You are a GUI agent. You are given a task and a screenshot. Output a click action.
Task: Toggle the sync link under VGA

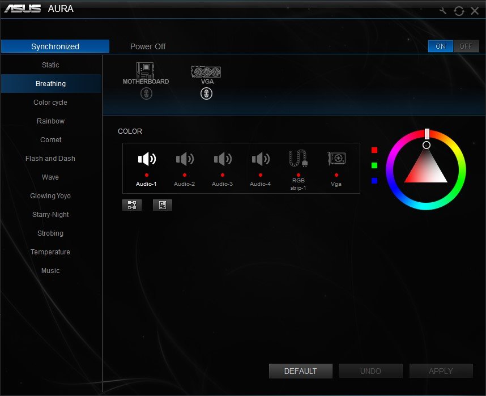[x=206, y=93]
